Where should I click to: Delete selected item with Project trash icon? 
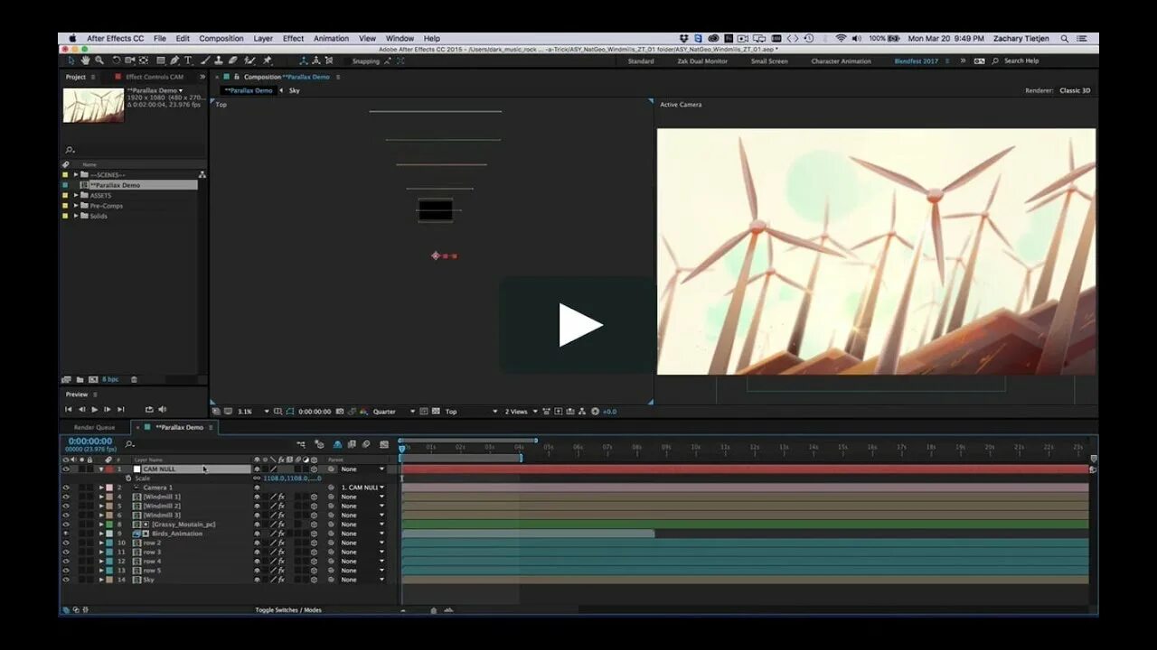coord(135,379)
